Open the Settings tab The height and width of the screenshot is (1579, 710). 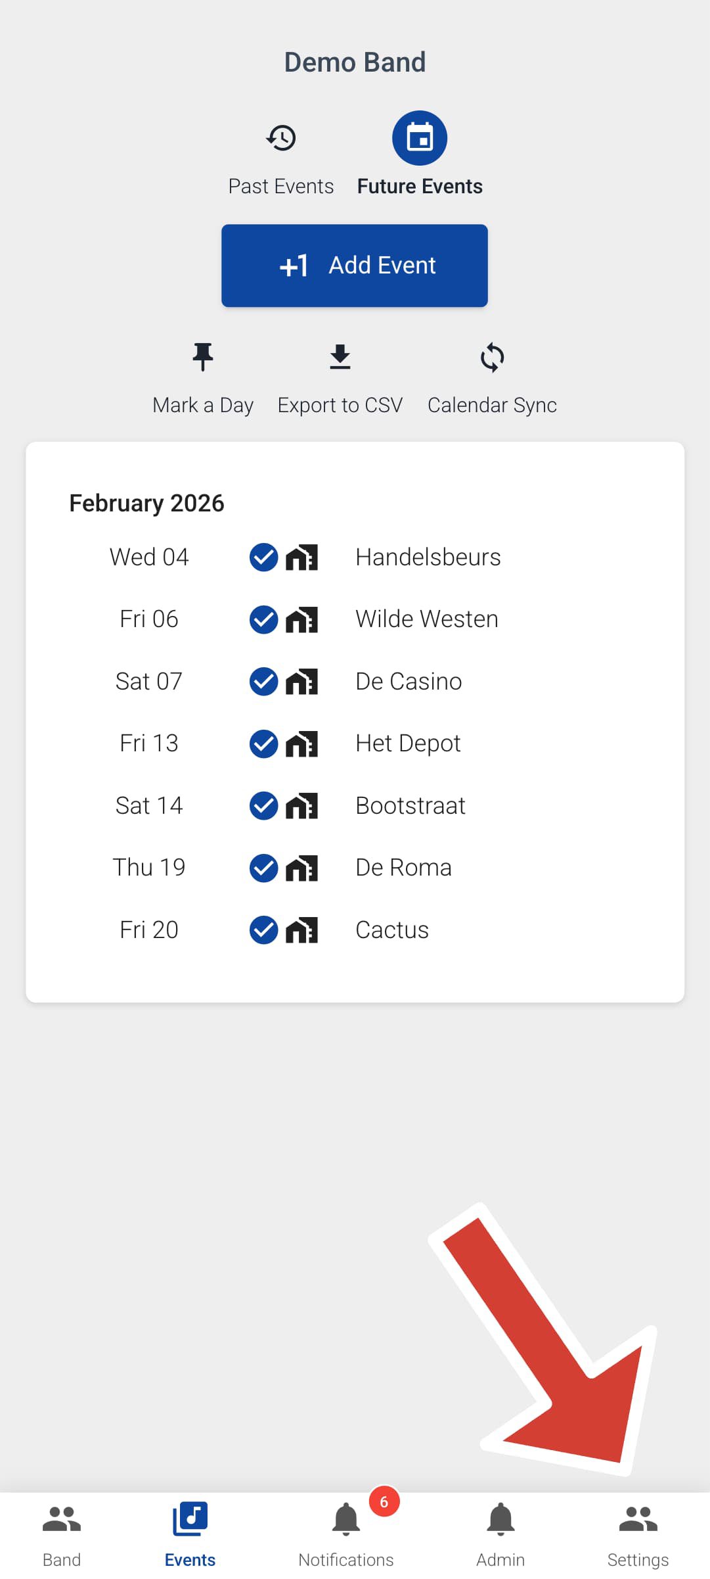point(638,1535)
